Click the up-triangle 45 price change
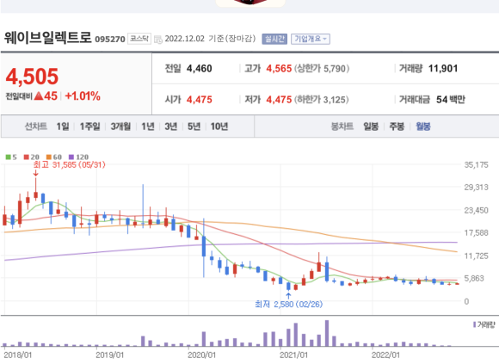The width and height of the screenshot is (499, 364). click(46, 96)
